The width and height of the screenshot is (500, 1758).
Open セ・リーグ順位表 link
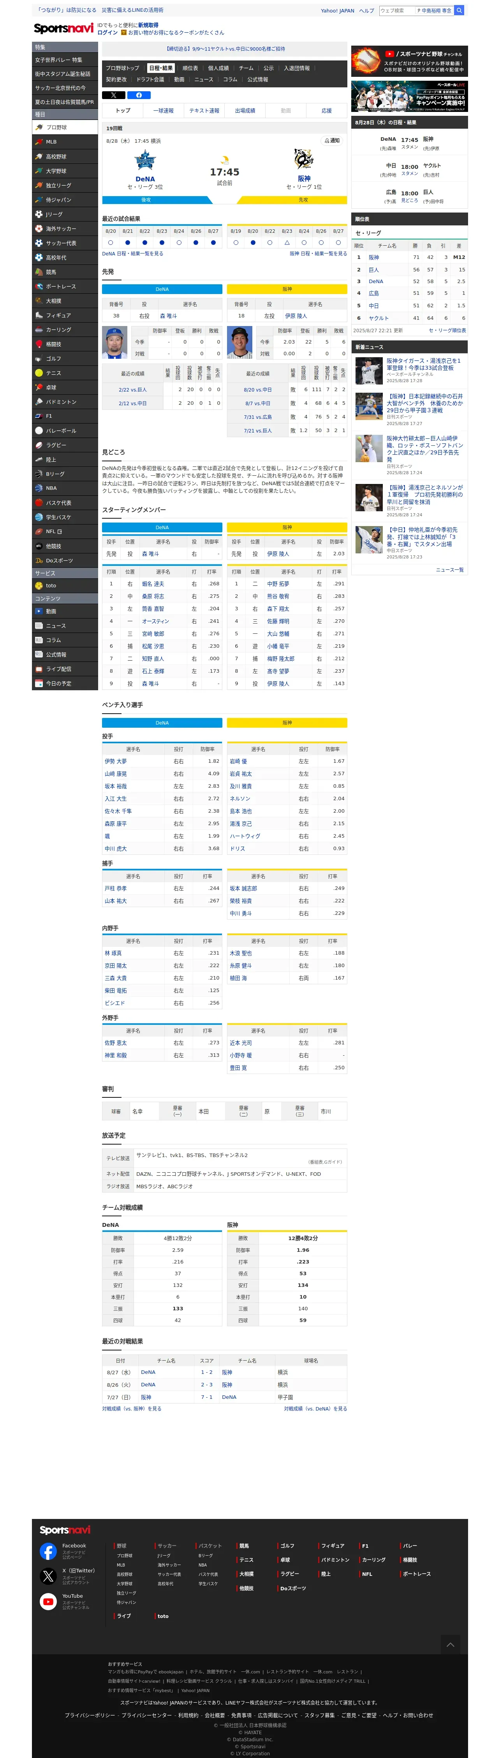click(447, 331)
